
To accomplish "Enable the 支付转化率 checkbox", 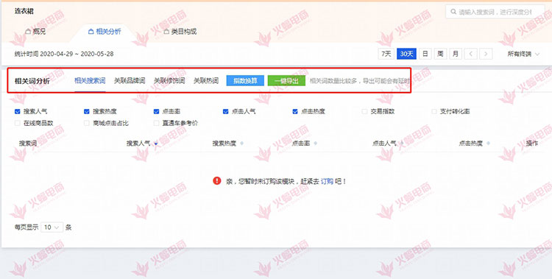I will 434,111.
